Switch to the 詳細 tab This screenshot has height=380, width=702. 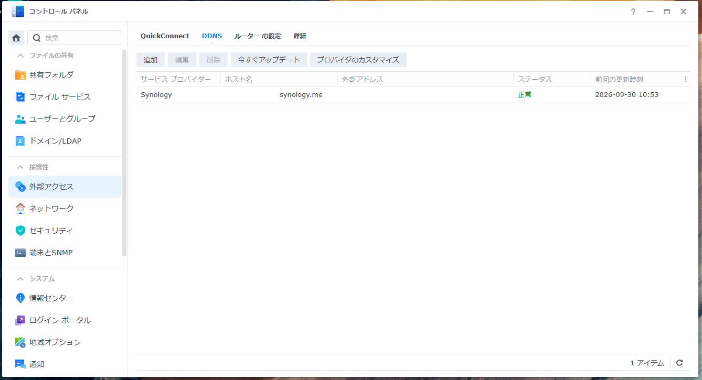pos(300,36)
